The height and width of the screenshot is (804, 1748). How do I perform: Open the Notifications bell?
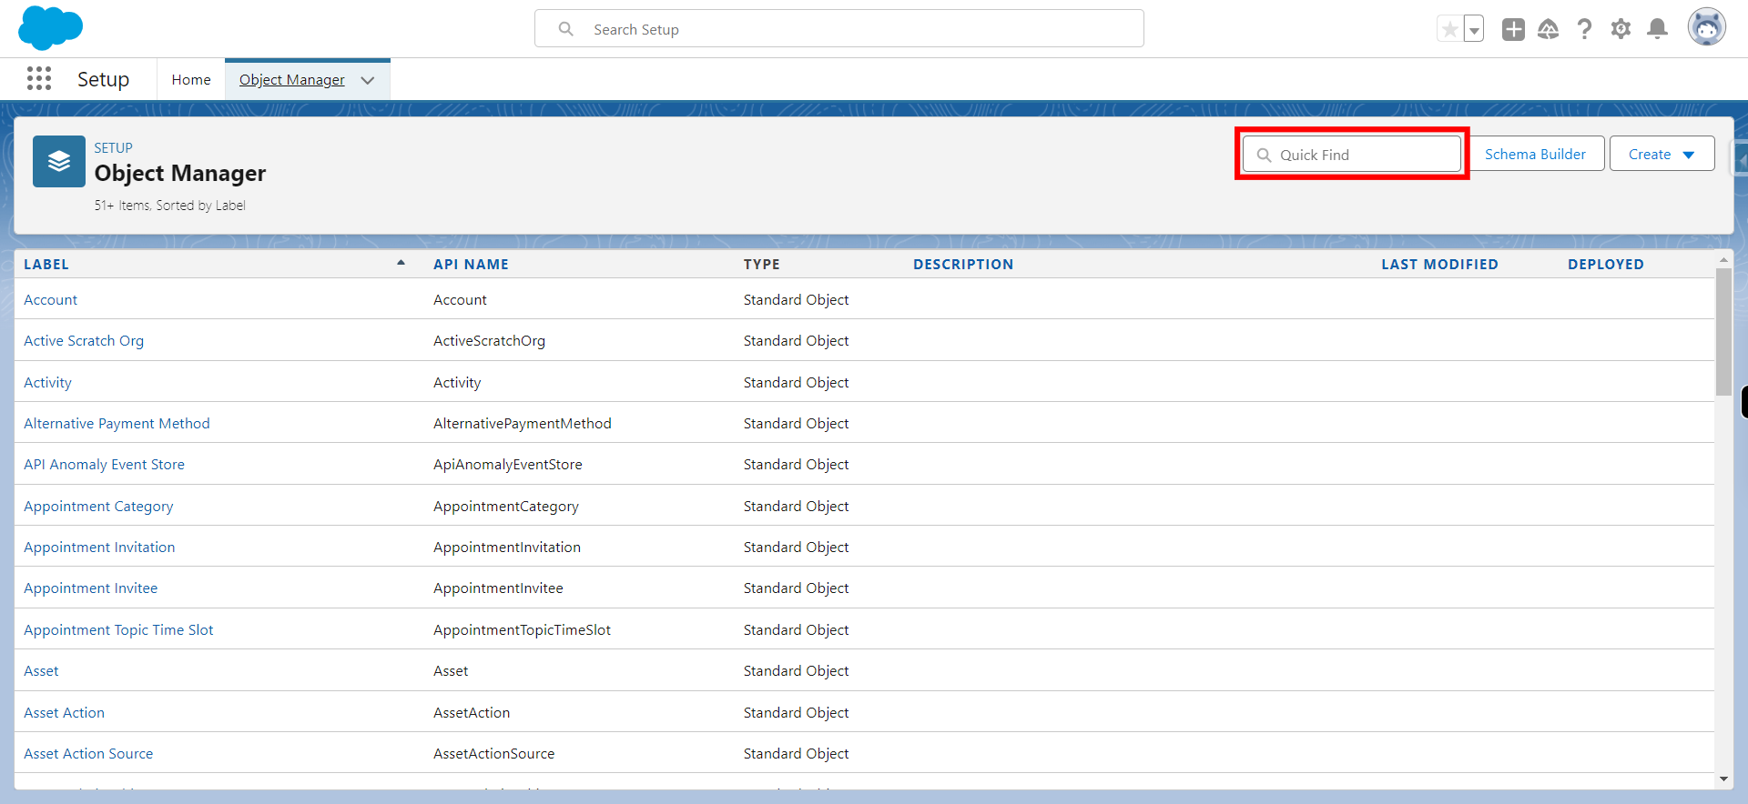click(x=1658, y=29)
